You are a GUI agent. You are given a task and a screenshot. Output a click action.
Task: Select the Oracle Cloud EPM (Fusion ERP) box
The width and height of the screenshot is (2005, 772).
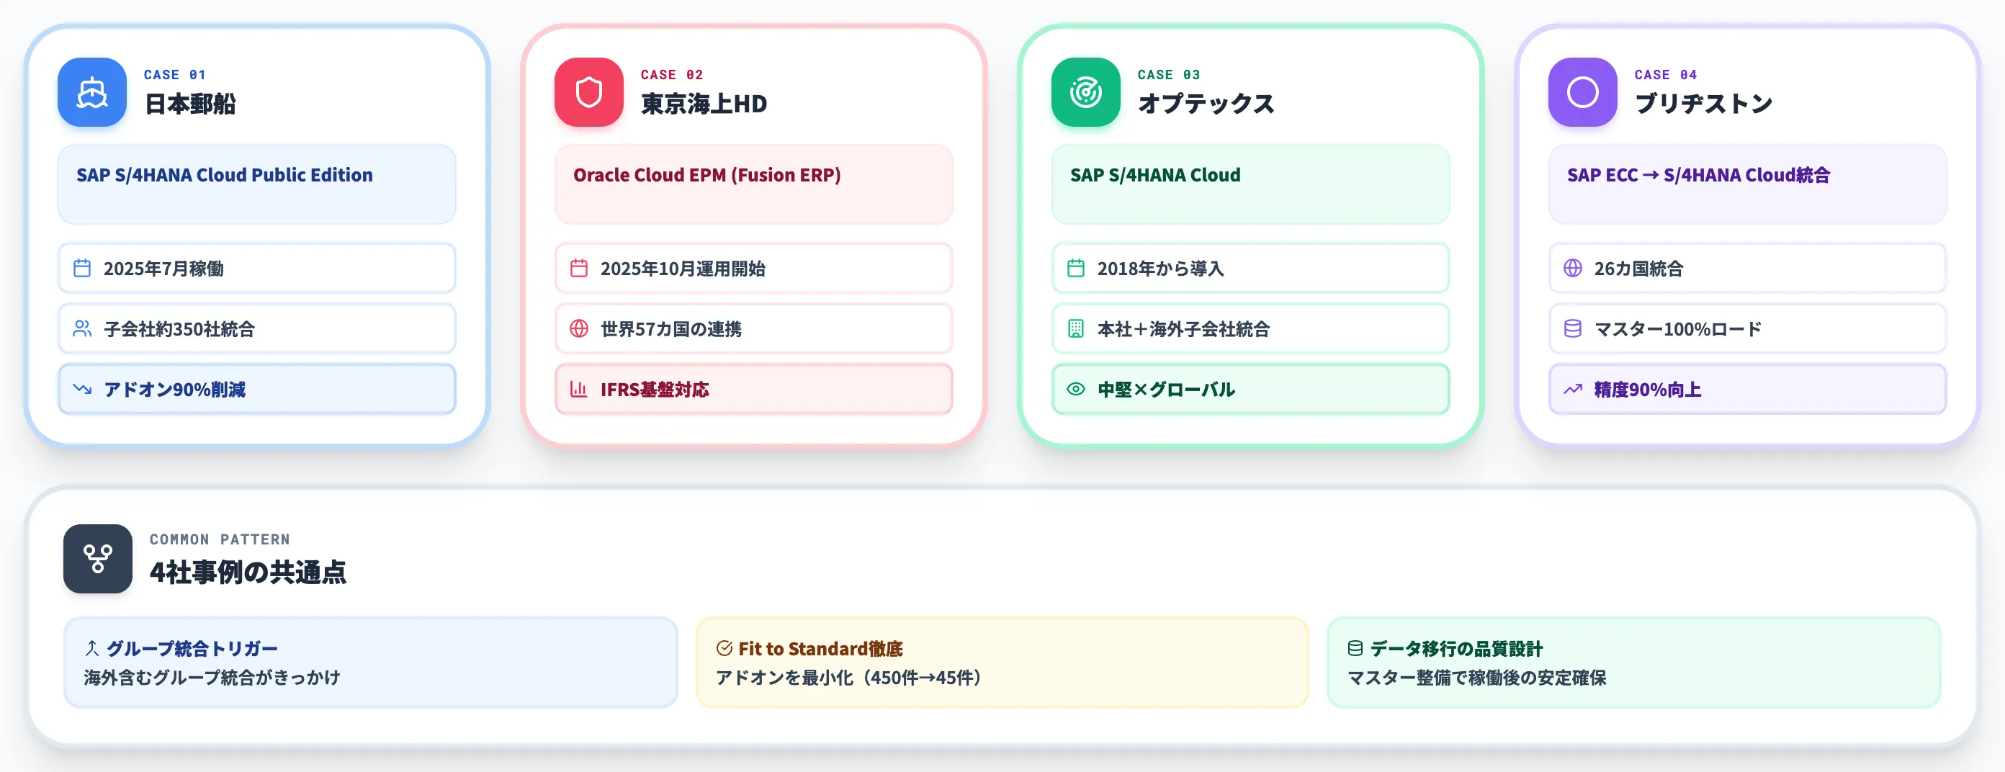pyautogui.click(x=753, y=184)
